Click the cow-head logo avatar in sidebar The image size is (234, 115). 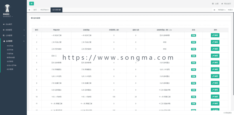click(x=7, y=8)
